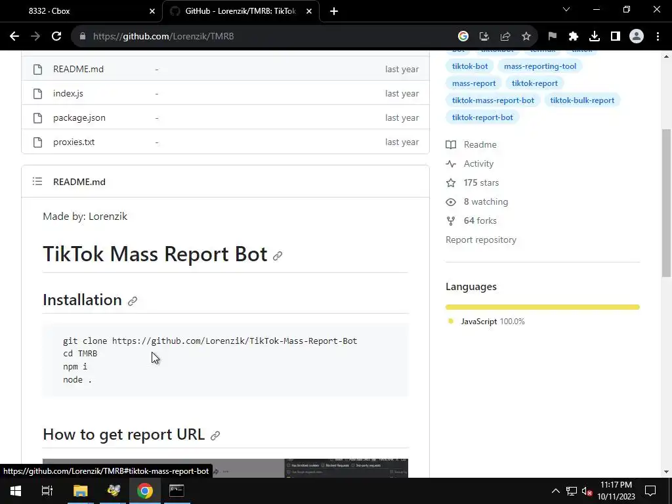Click the mass-report topic tag
The image size is (672, 504).
click(474, 83)
